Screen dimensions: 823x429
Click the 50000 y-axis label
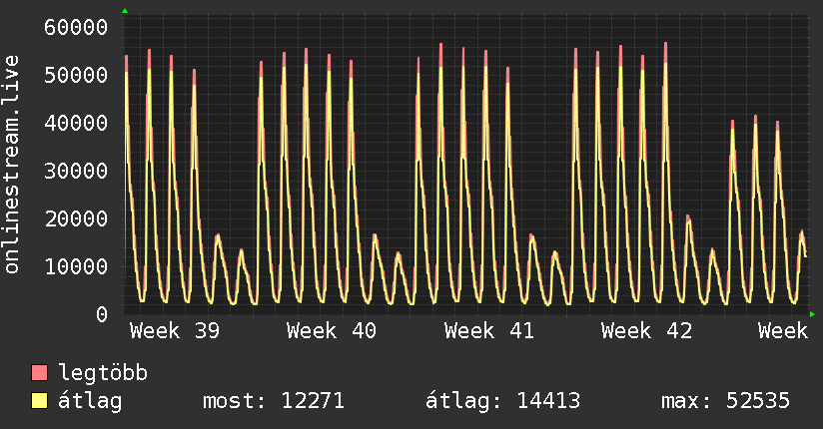(x=76, y=75)
